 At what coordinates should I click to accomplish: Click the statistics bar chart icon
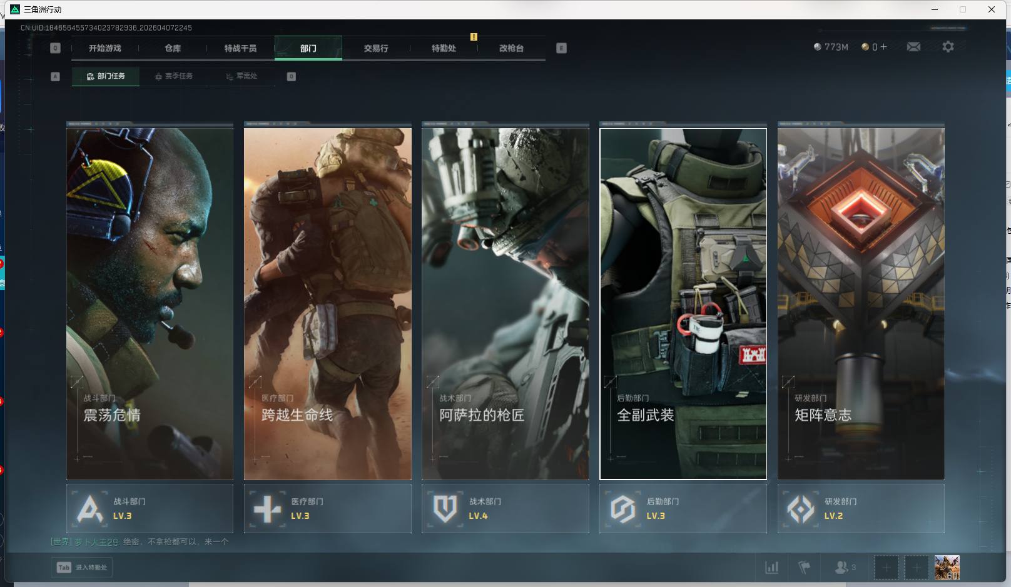772,568
